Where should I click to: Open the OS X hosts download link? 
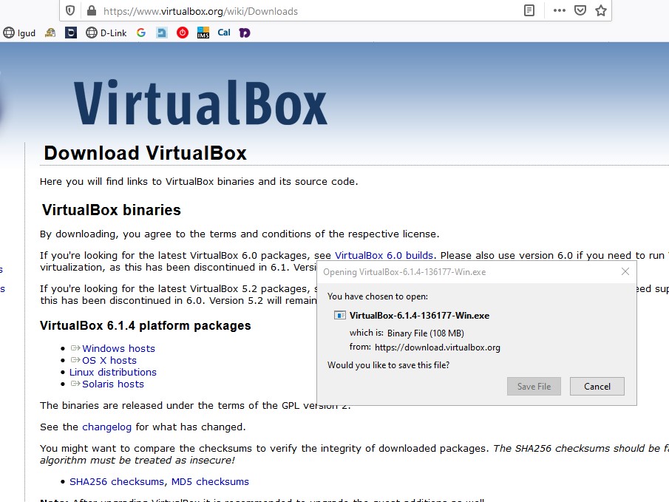click(109, 360)
